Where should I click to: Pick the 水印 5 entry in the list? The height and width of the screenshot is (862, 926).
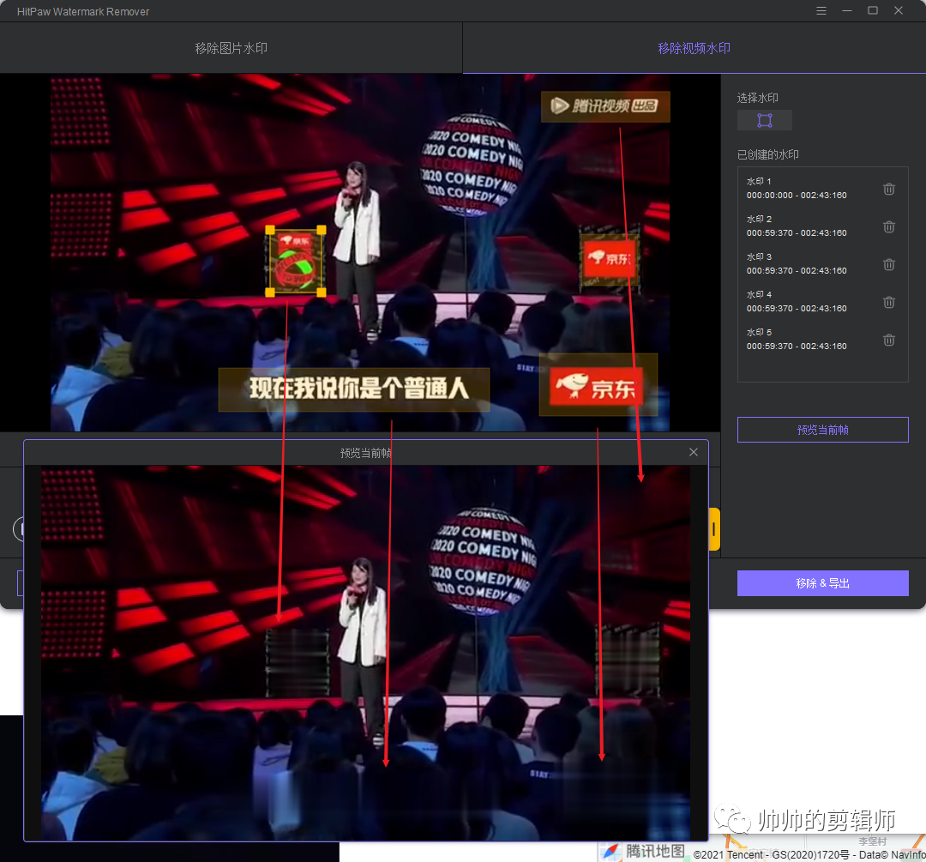pos(822,339)
